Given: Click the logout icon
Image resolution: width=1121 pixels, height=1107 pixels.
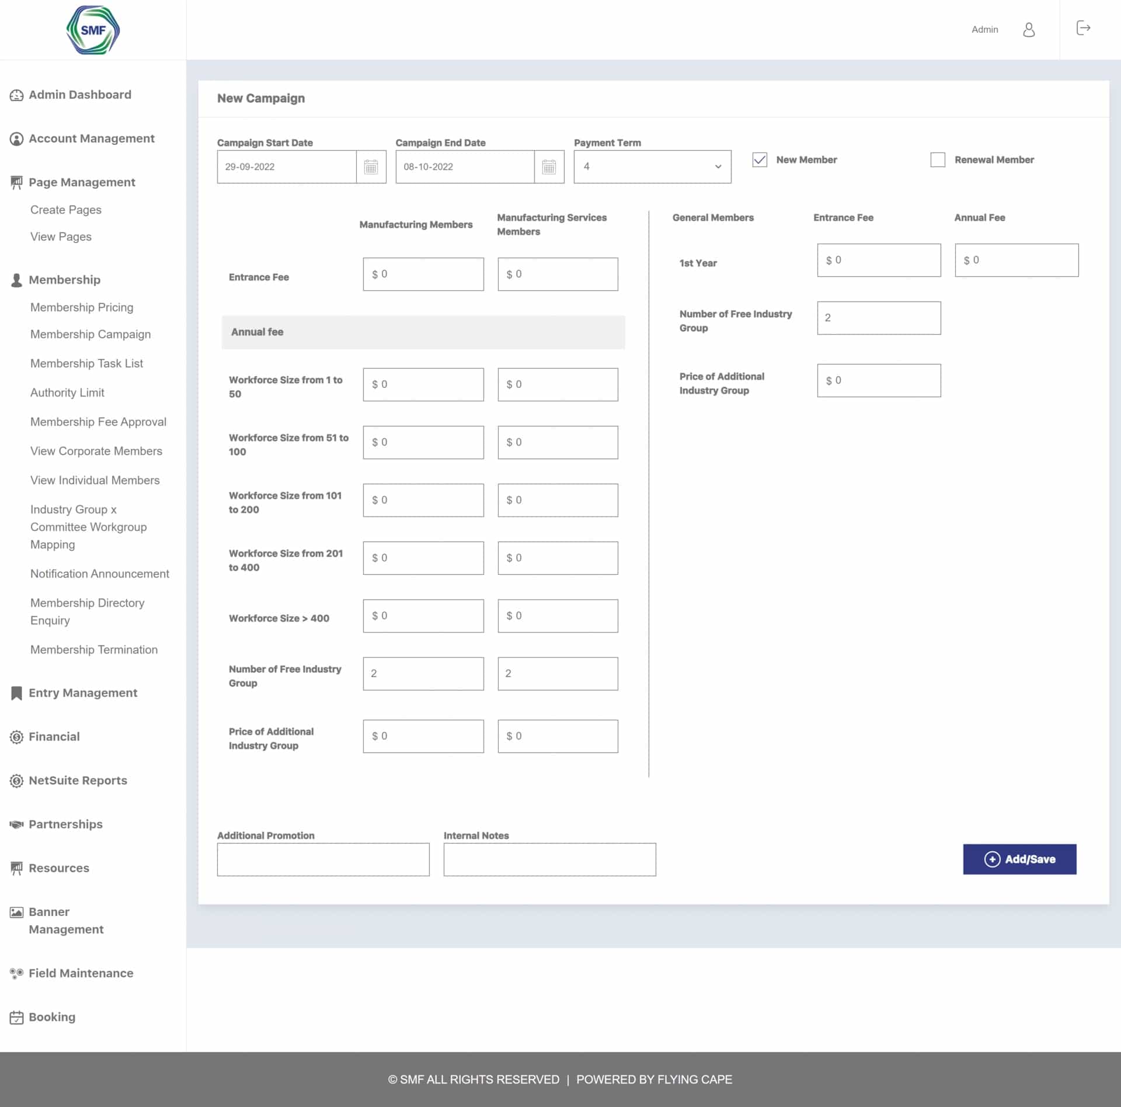Looking at the screenshot, I should pyautogui.click(x=1083, y=28).
